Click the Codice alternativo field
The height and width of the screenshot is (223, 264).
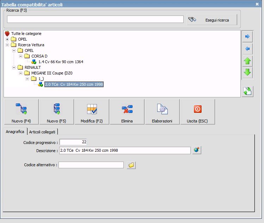(x=91, y=165)
